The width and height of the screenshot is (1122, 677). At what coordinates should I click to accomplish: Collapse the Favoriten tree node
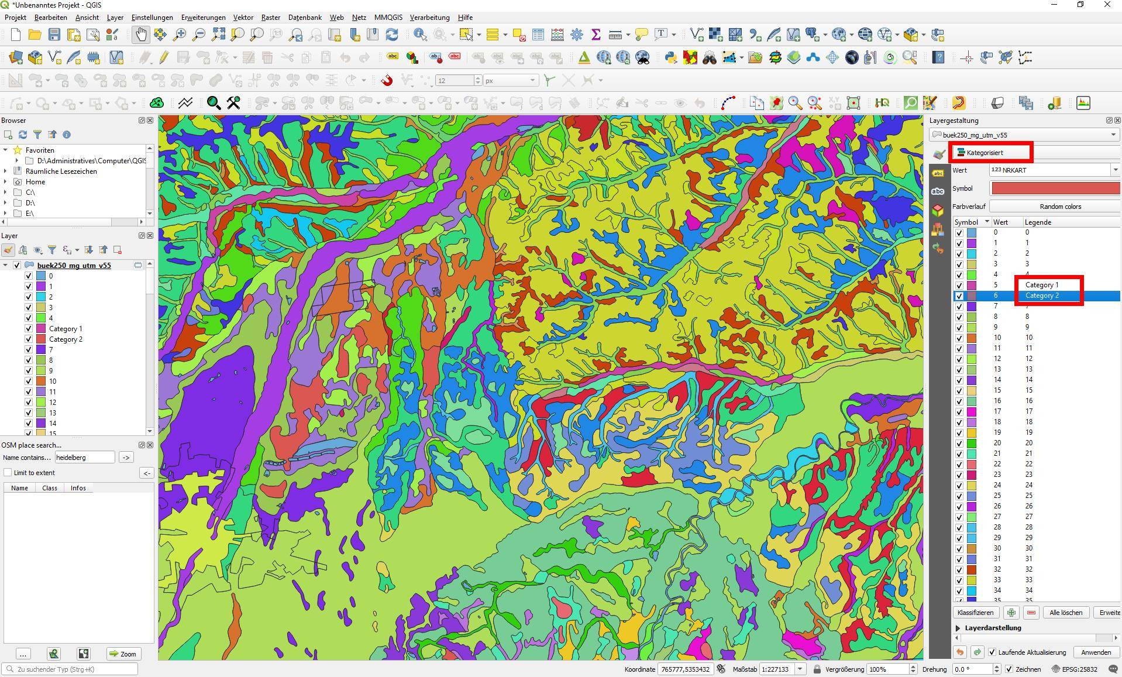(6, 150)
